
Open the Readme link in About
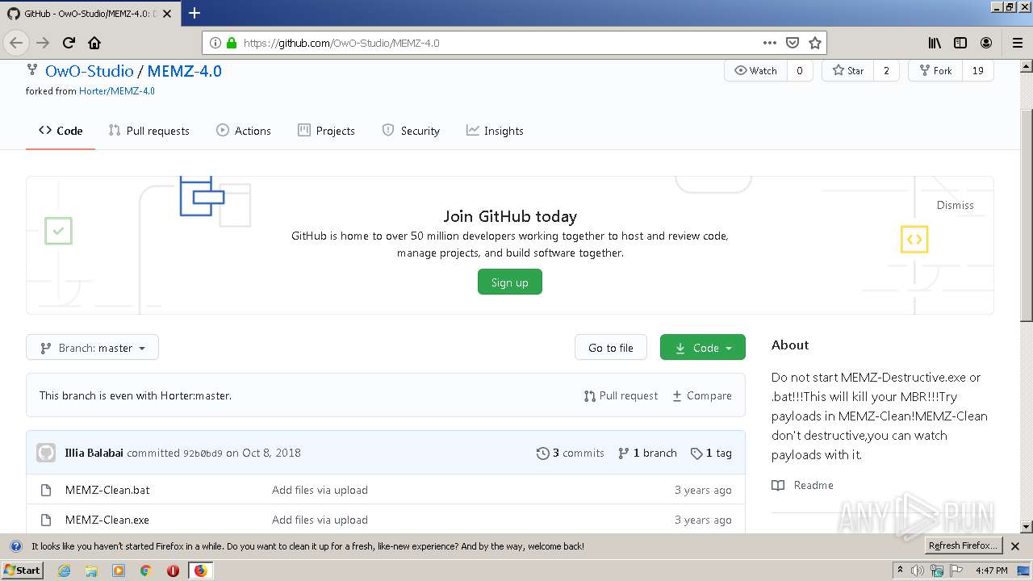click(x=803, y=485)
